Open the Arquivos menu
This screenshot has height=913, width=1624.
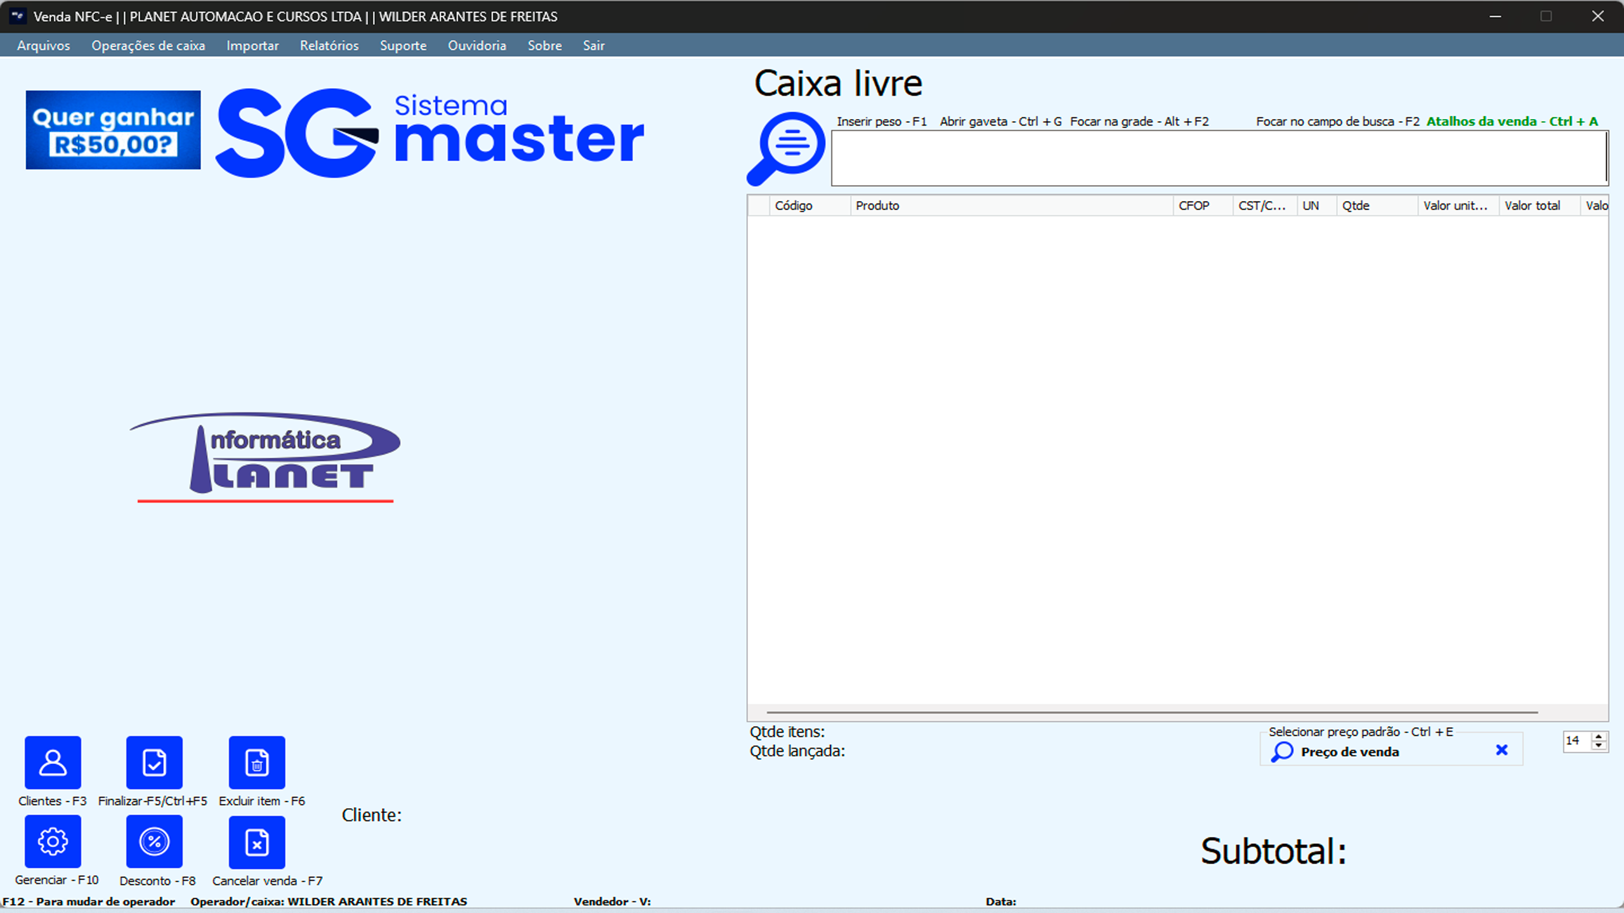[43, 45]
